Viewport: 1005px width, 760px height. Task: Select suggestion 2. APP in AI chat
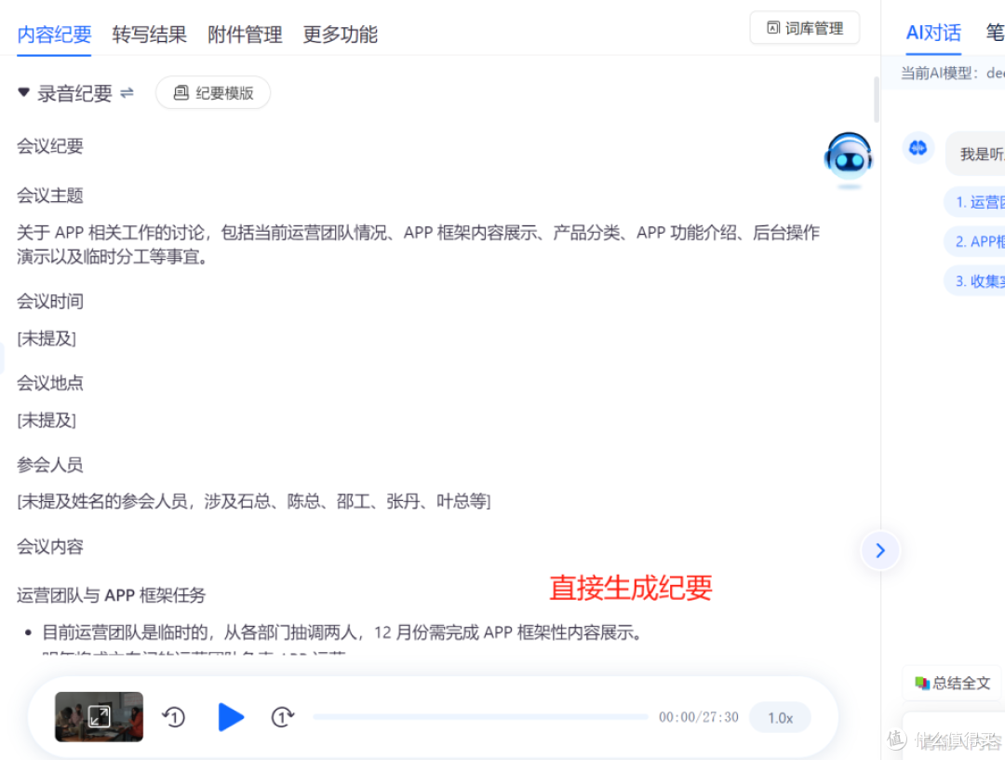pos(975,242)
